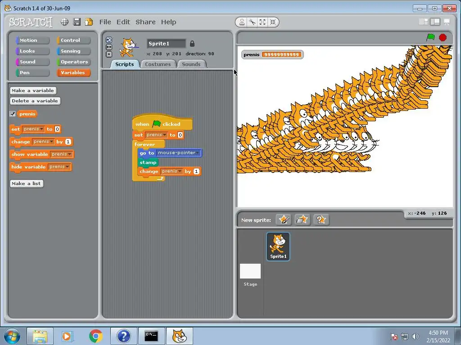
Task: Select the delete scissors tool
Action: (252, 22)
